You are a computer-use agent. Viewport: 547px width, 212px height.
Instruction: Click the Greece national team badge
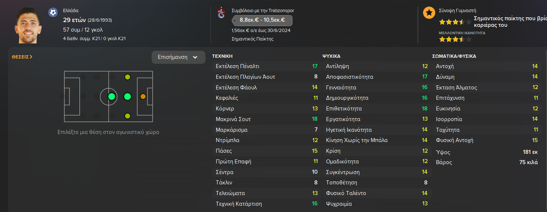(x=53, y=13)
